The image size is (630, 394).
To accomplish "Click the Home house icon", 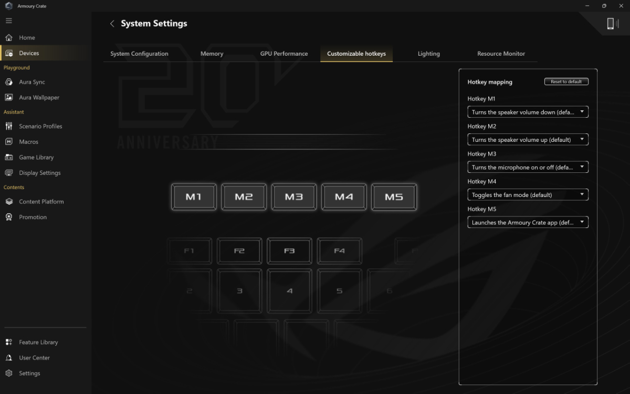I will point(9,38).
